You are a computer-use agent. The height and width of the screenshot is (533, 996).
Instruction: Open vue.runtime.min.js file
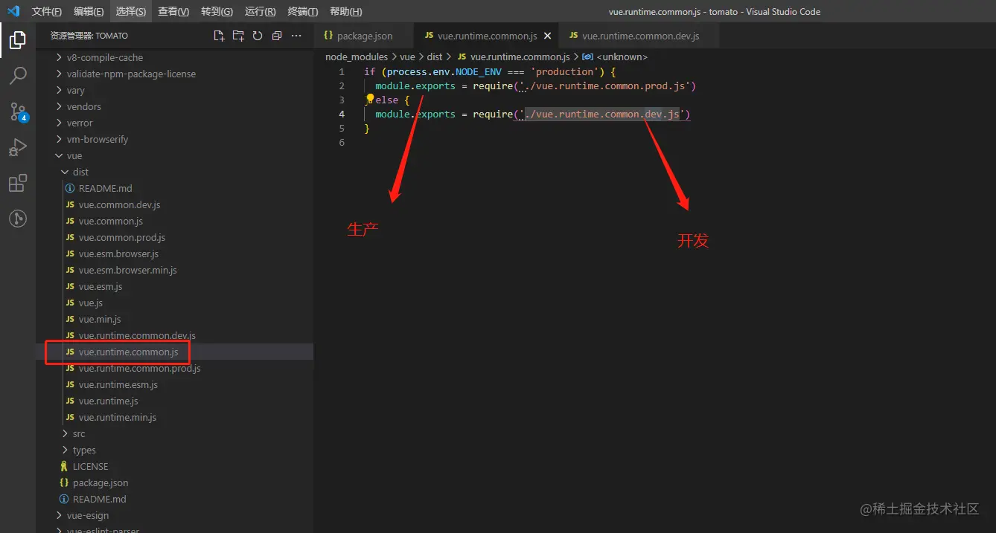tap(117, 417)
